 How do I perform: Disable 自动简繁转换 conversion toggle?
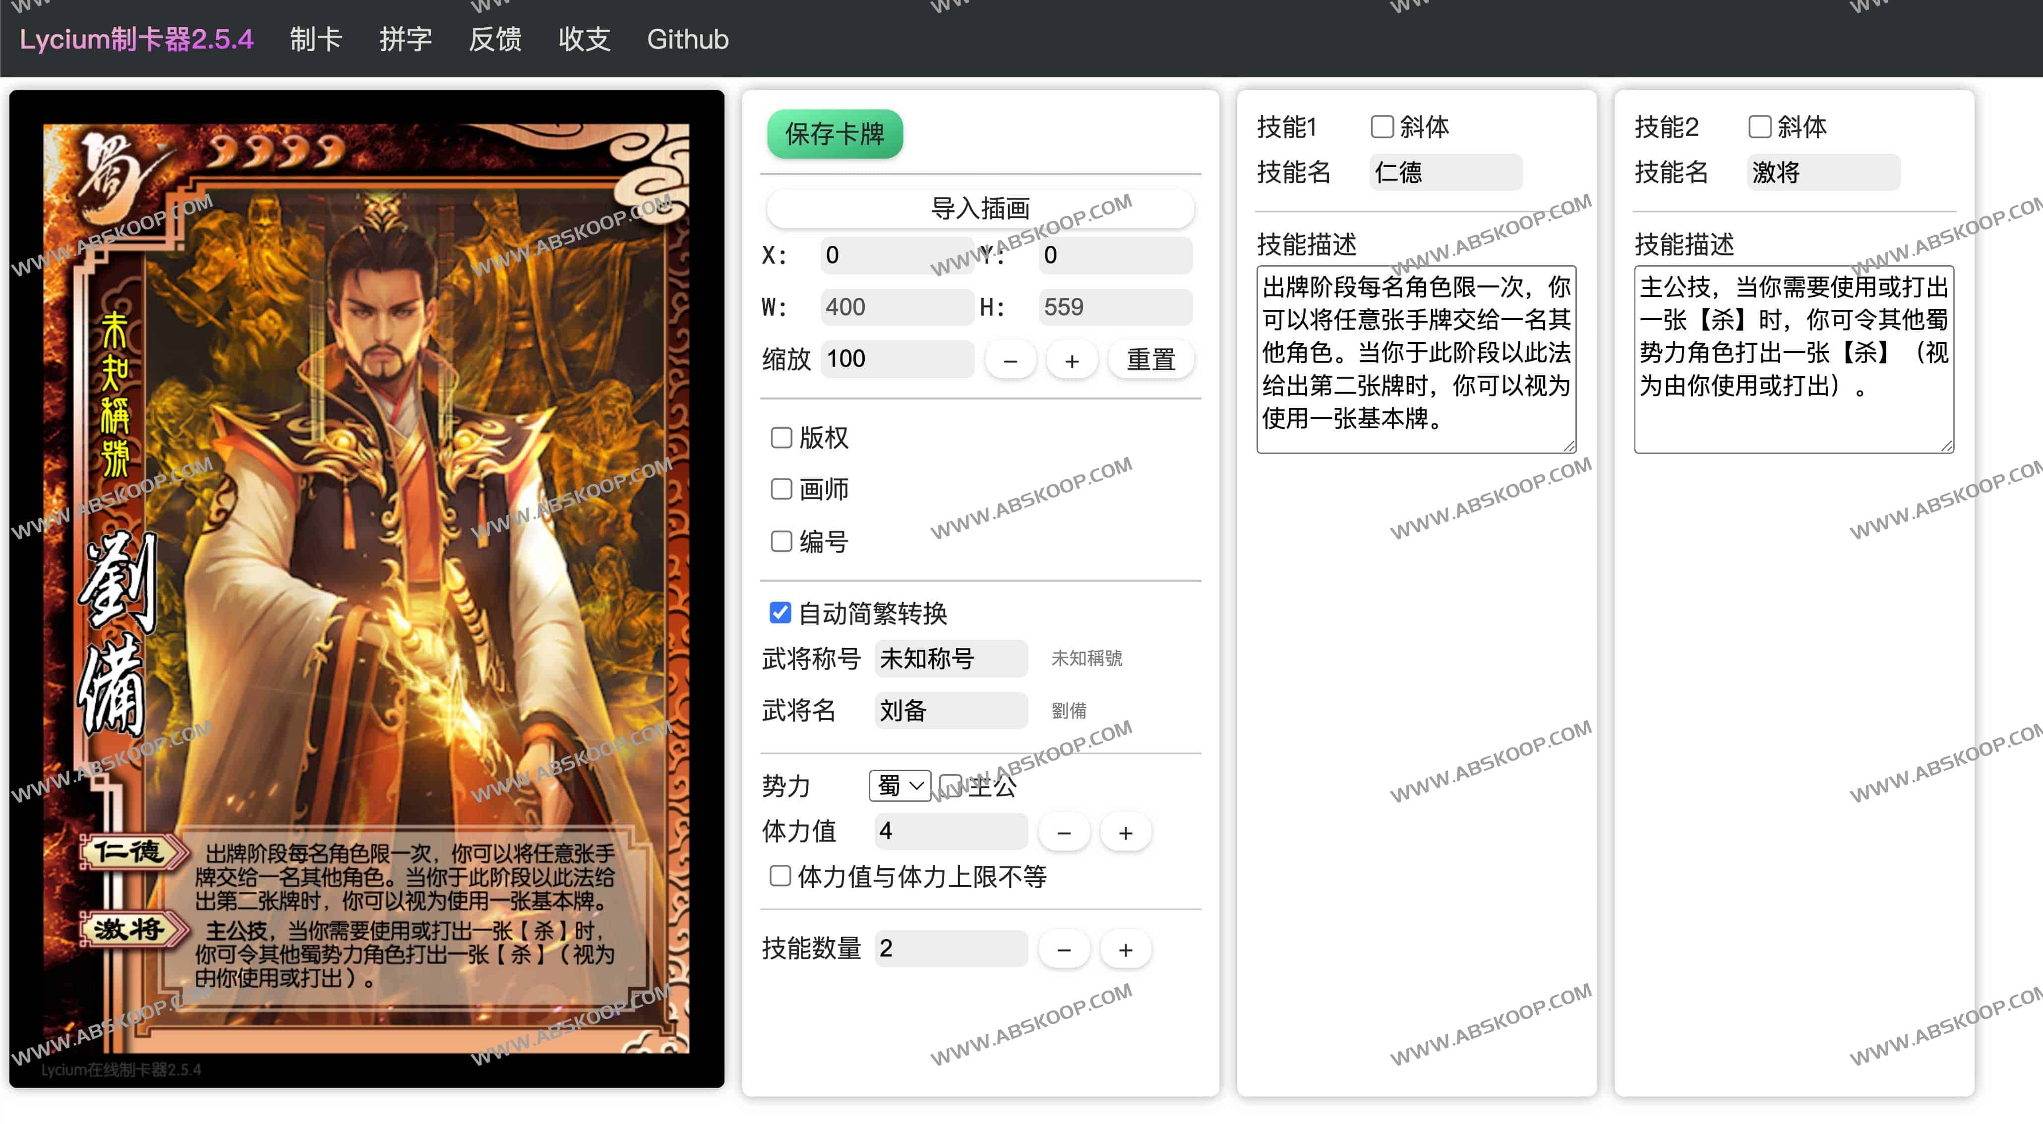(x=780, y=613)
